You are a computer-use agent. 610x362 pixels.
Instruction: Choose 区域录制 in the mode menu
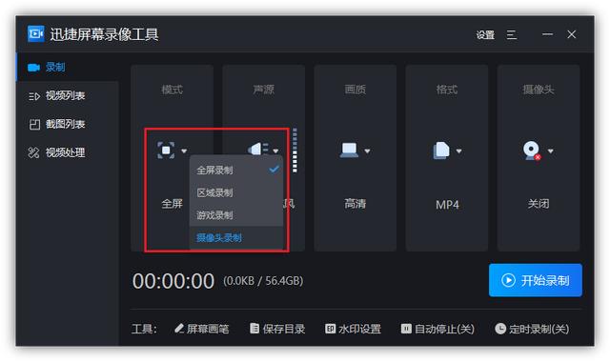pyautogui.click(x=236, y=192)
